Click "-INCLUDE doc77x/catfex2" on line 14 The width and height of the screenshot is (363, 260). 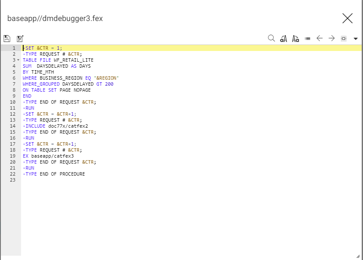pyautogui.click(x=55, y=126)
